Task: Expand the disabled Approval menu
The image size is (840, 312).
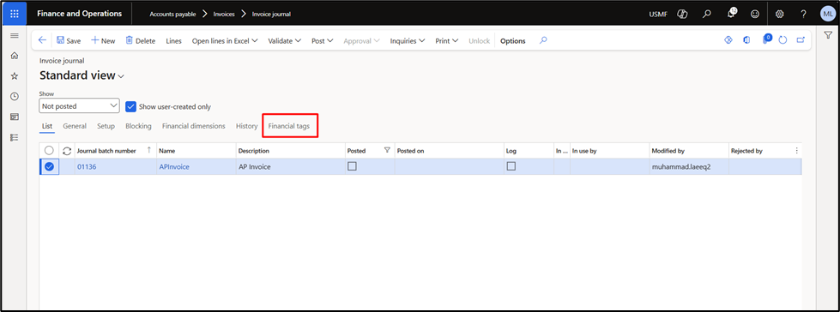Action: click(x=361, y=40)
